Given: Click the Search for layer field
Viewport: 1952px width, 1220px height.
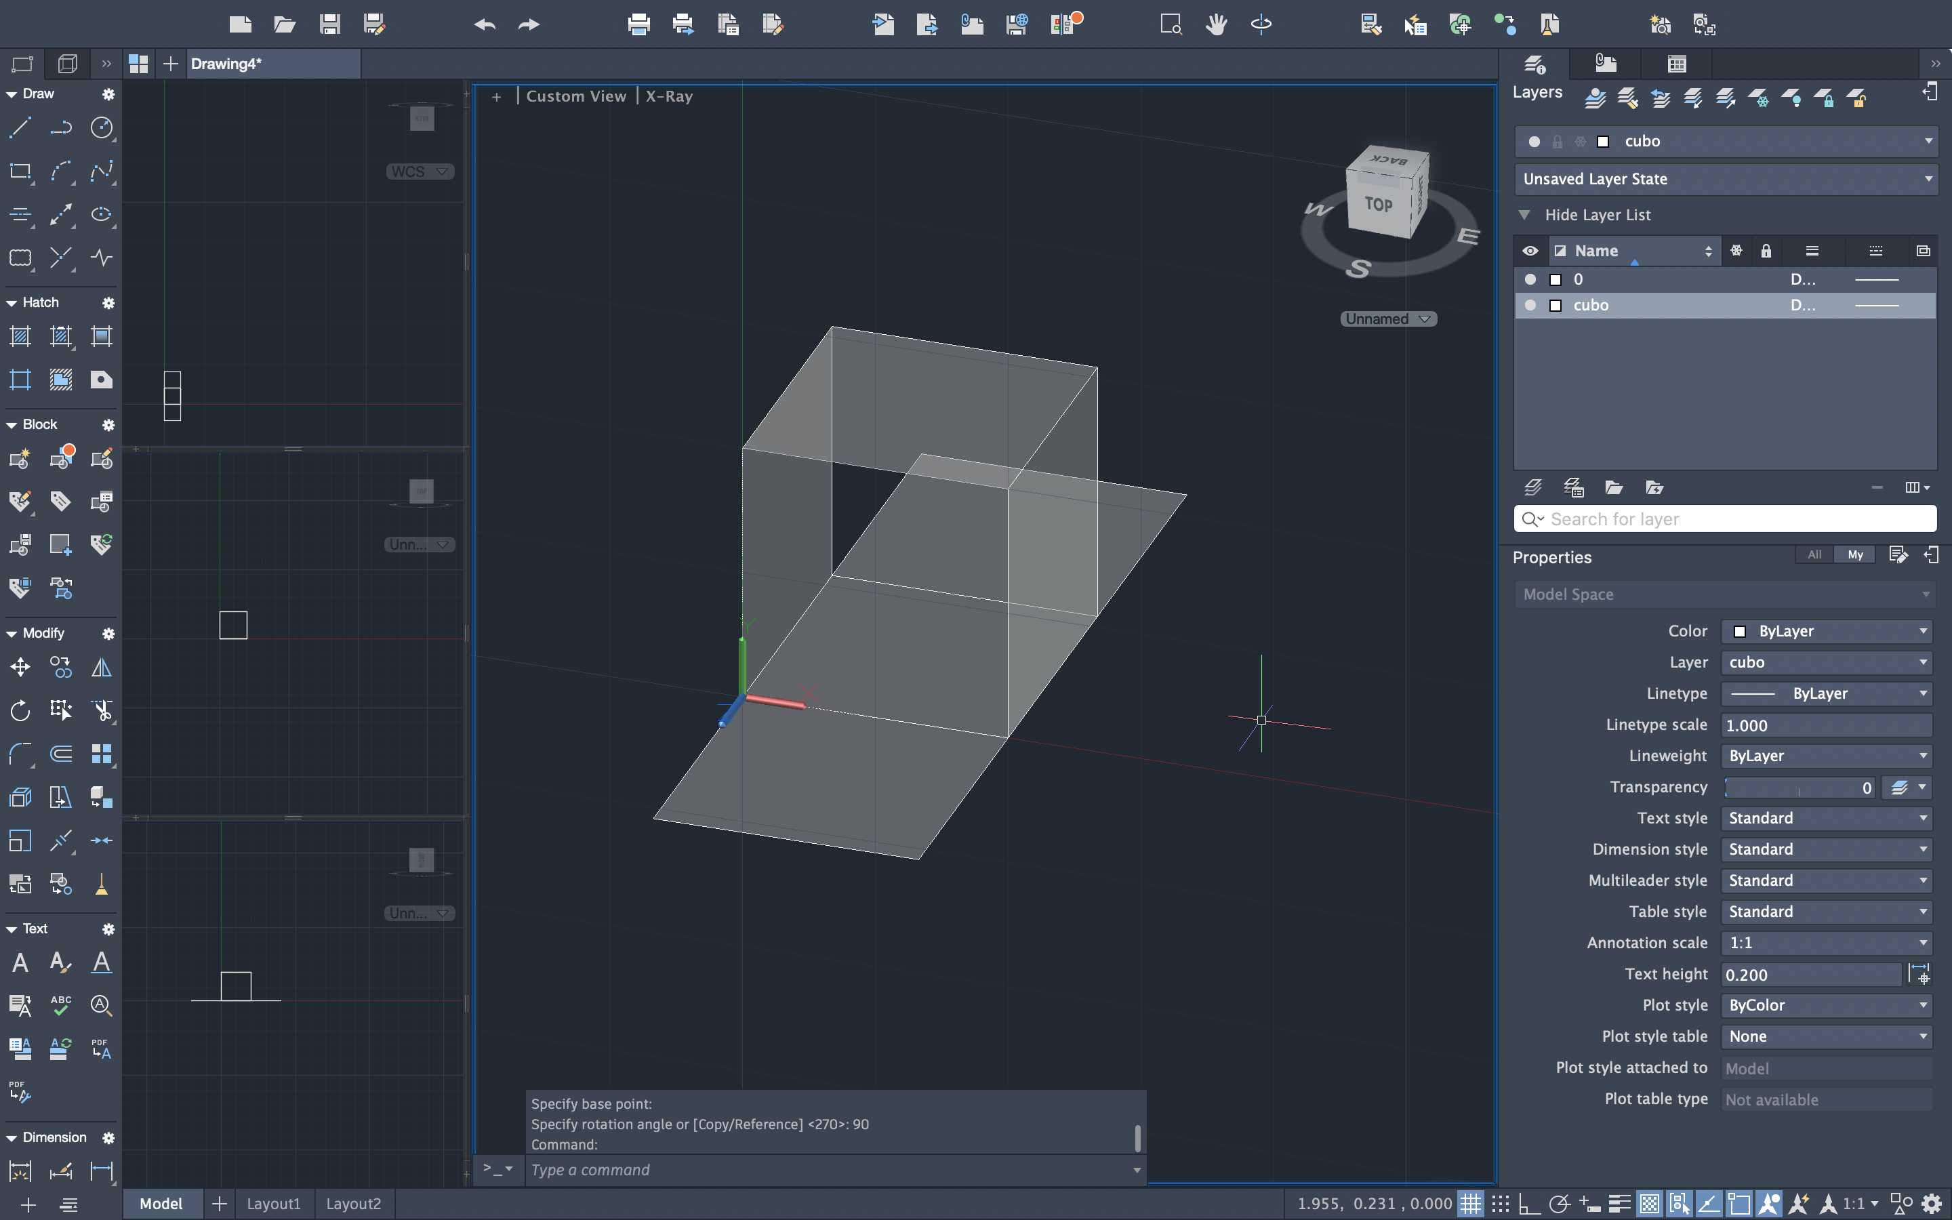Looking at the screenshot, I should [x=1726, y=518].
